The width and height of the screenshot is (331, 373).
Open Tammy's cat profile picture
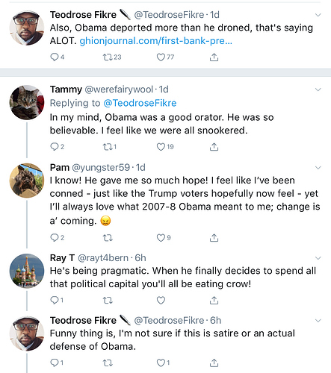point(27,102)
